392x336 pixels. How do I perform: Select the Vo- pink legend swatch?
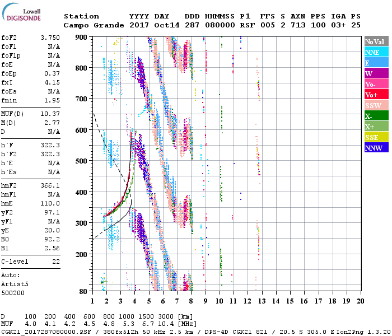[x=376, y=84]
